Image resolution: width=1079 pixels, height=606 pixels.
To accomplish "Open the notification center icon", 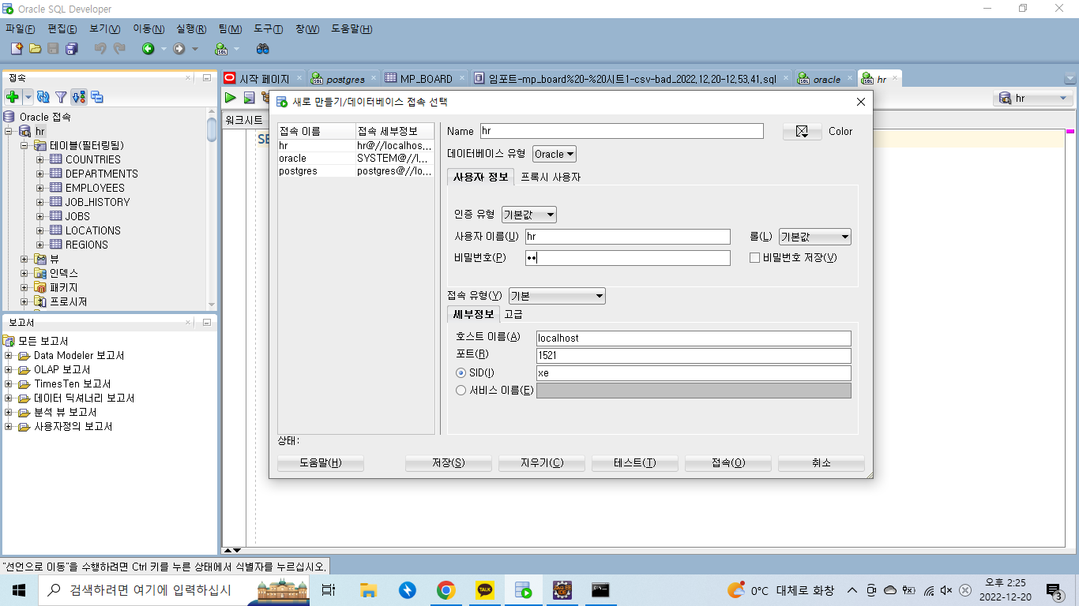I will coord(1054,590).
